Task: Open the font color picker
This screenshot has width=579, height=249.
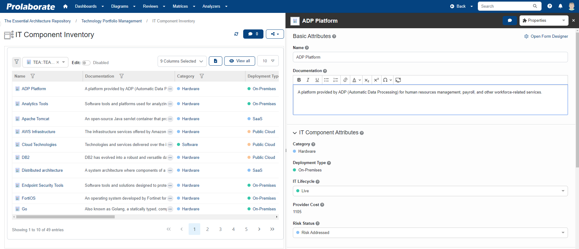Action: [356, 80]
